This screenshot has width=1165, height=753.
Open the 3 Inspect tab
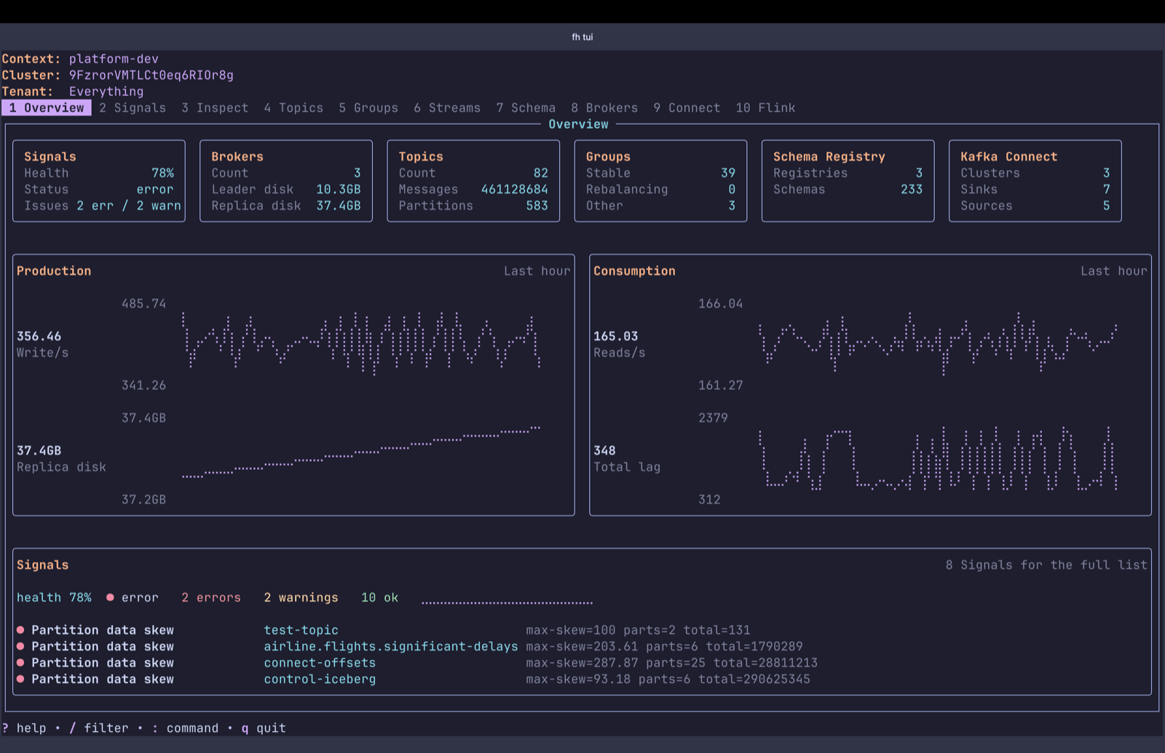(x=215, y=108)
